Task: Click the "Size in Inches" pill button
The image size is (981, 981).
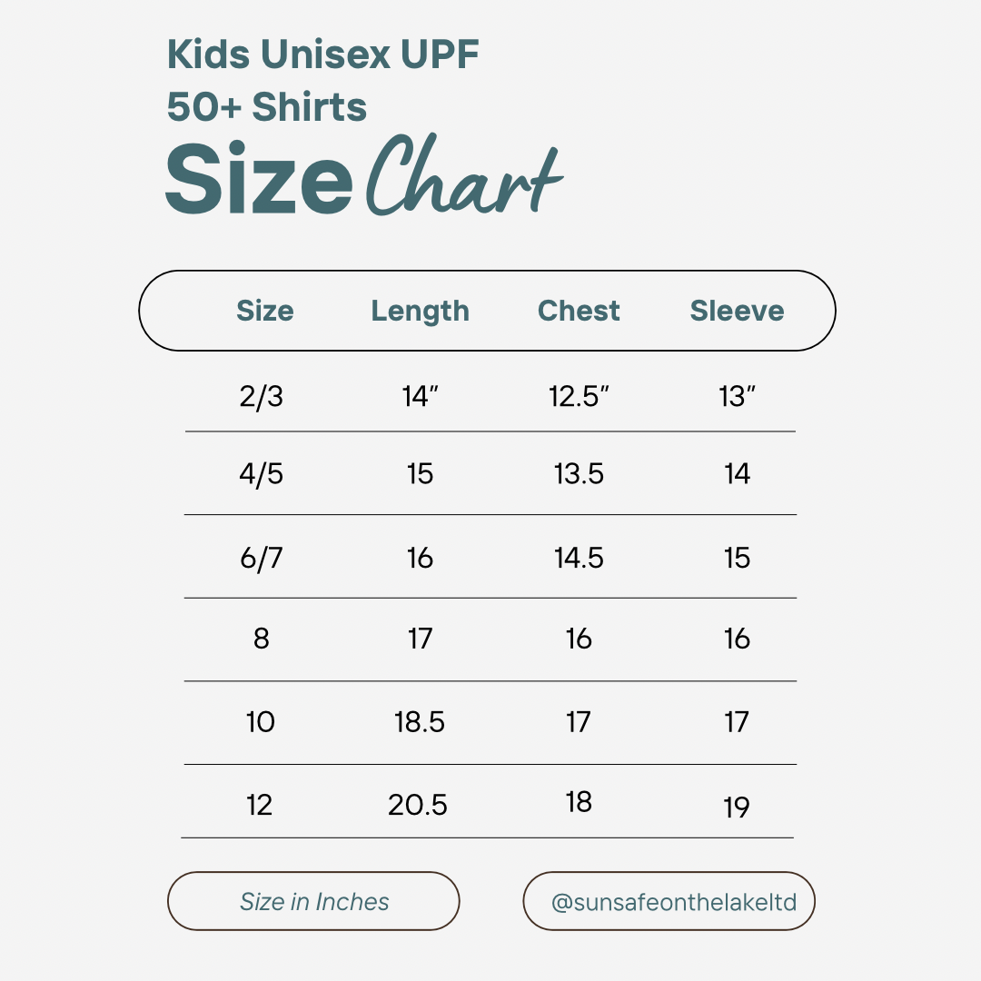Action: tap(314, 902)
